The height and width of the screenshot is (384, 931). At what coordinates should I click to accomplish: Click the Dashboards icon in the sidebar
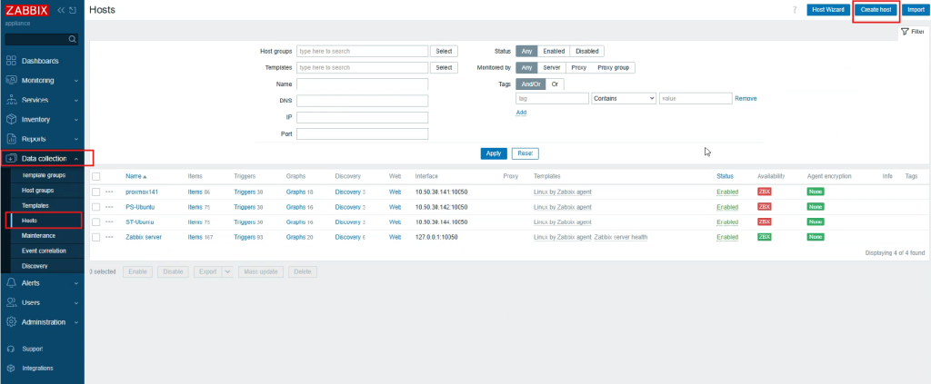[11, 61]
